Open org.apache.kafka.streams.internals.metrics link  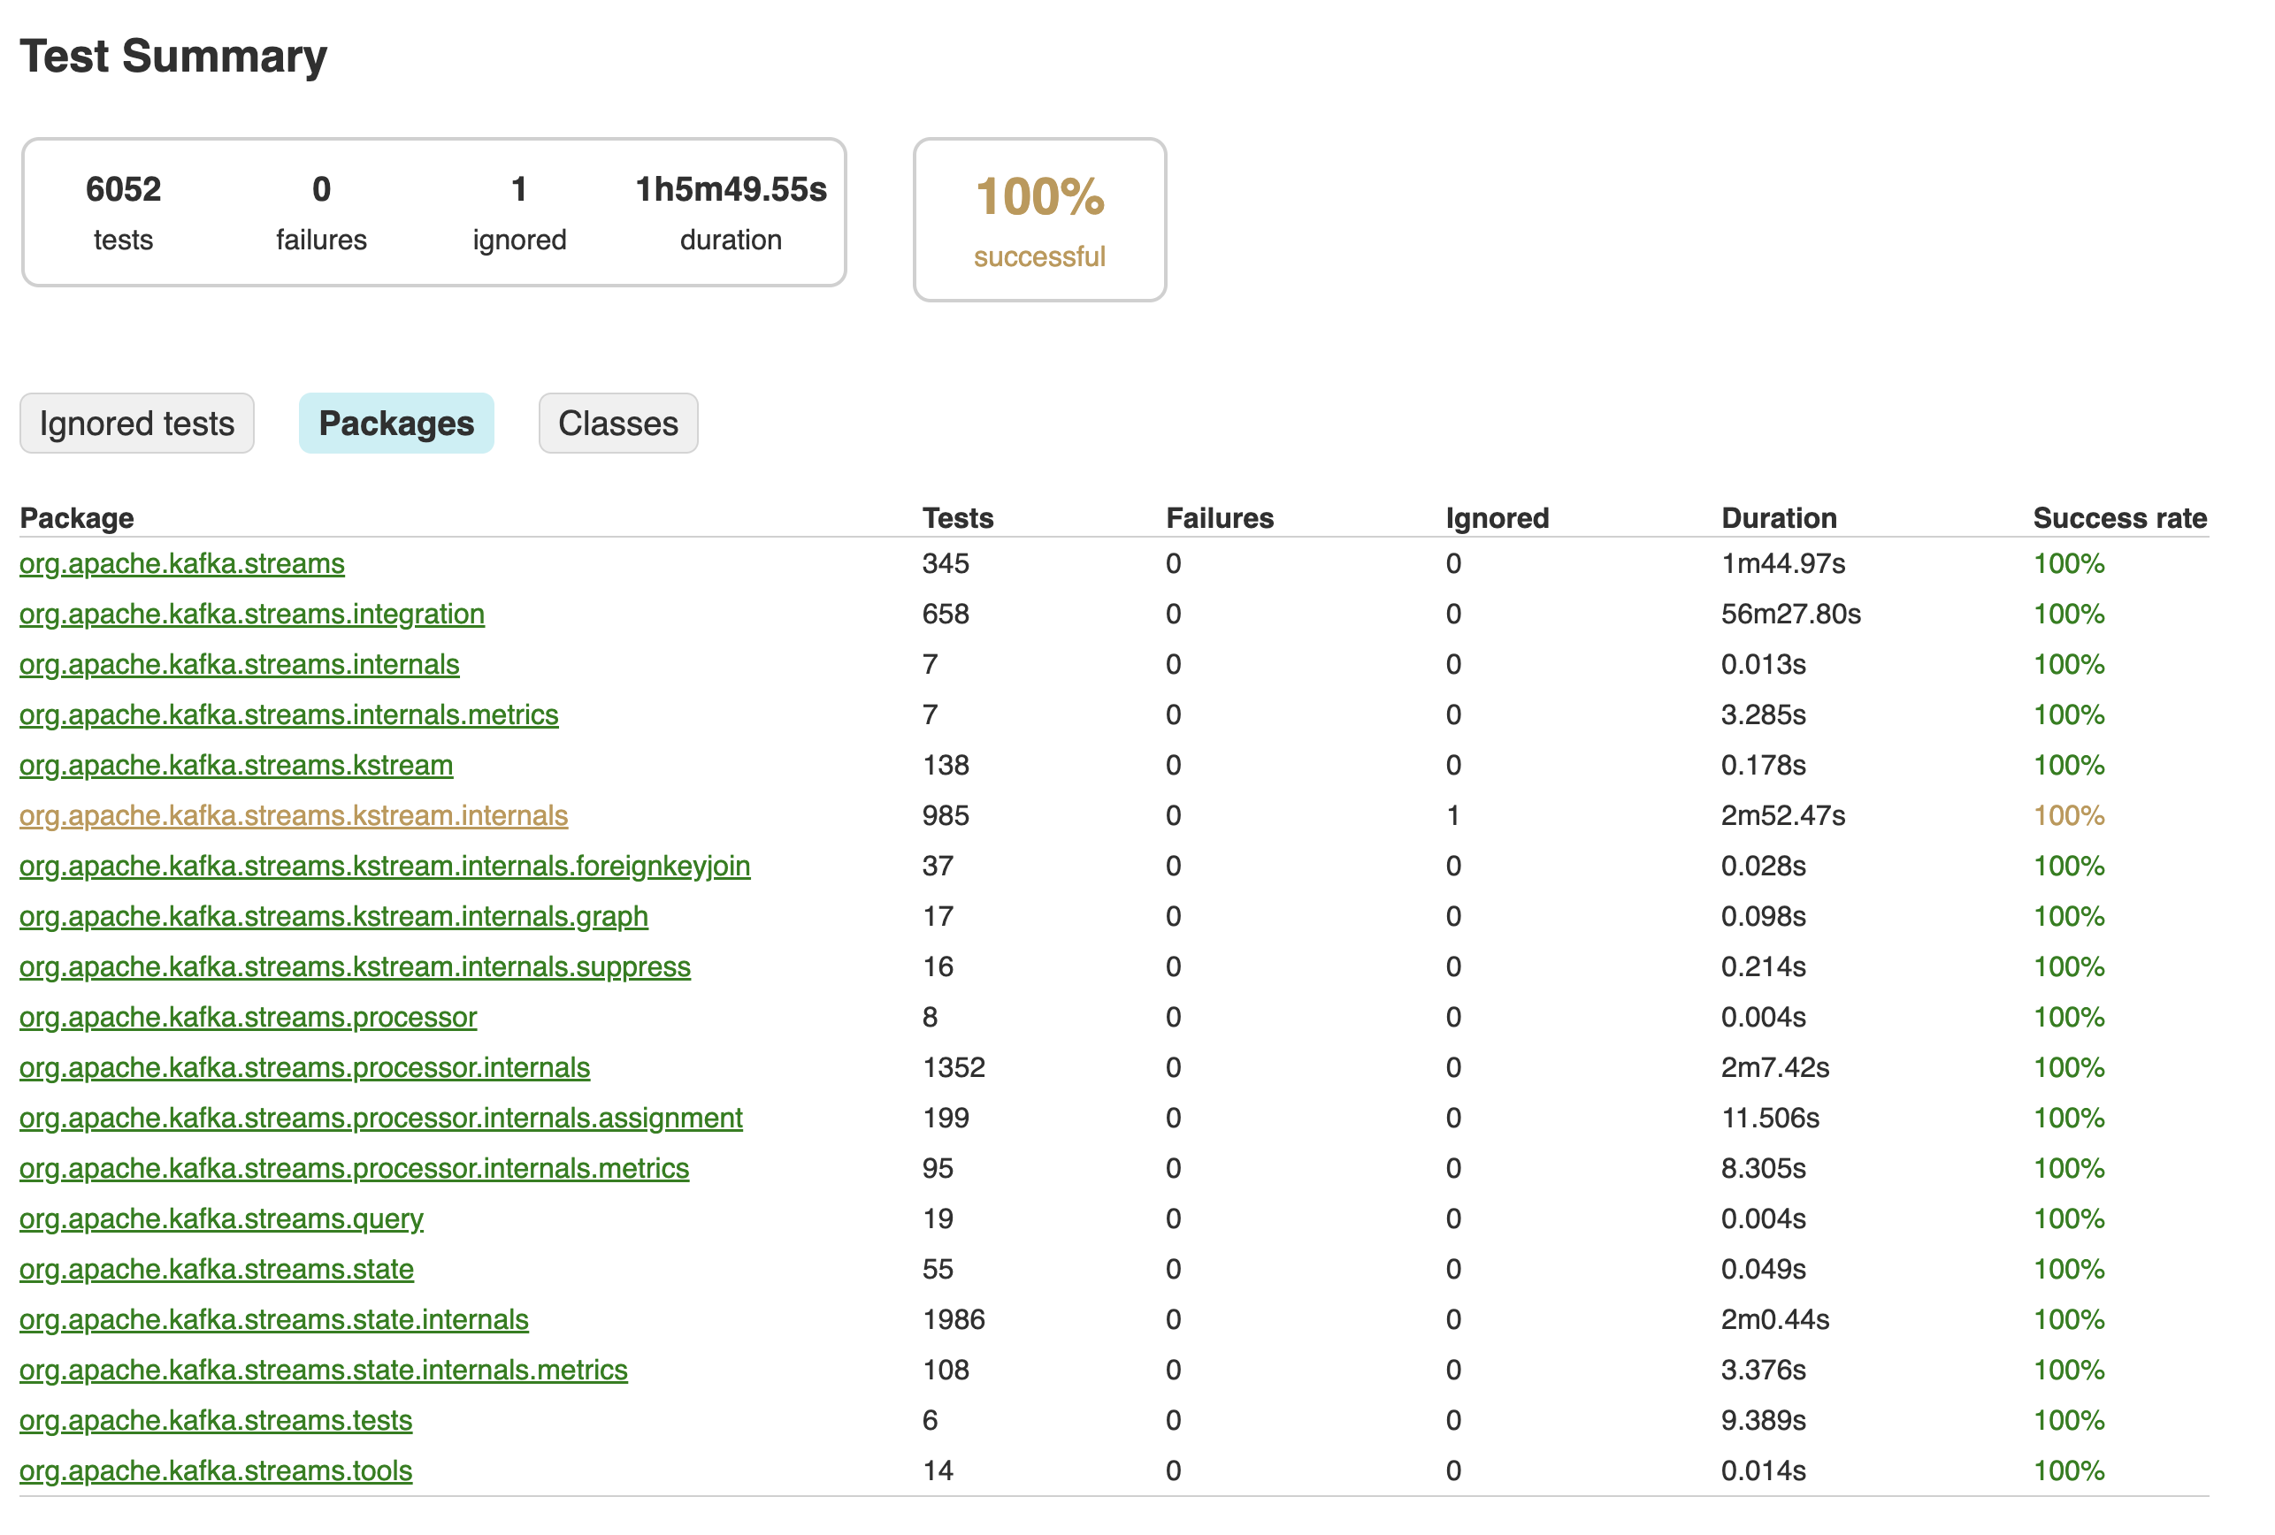click(288, 715)
